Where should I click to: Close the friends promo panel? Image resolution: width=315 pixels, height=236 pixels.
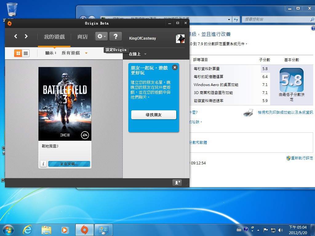tap(175, 68)
